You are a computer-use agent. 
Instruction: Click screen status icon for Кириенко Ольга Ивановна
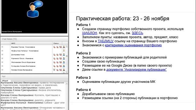(x=60, y=58)
